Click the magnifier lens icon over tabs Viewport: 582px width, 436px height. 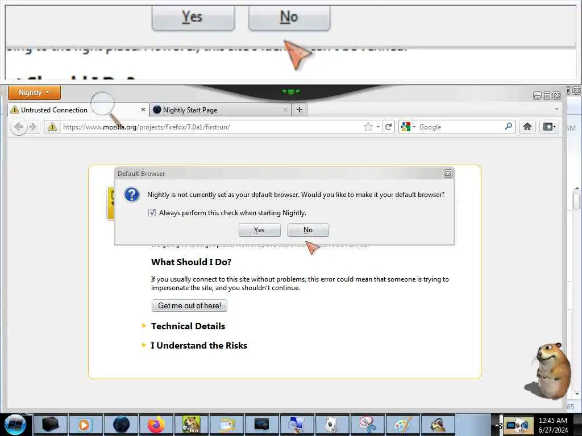(x=103, y=103)
